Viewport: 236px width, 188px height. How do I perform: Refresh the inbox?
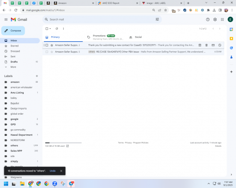[57, 29]
